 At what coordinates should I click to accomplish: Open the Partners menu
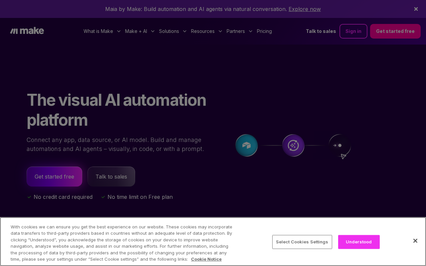pyautogui.click(x=236, y=31)
